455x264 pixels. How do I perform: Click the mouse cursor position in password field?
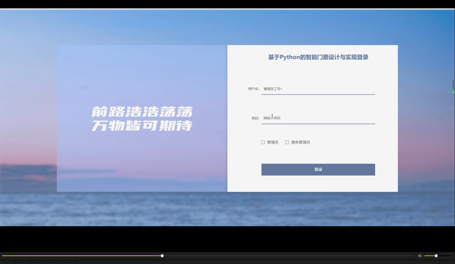272,117
